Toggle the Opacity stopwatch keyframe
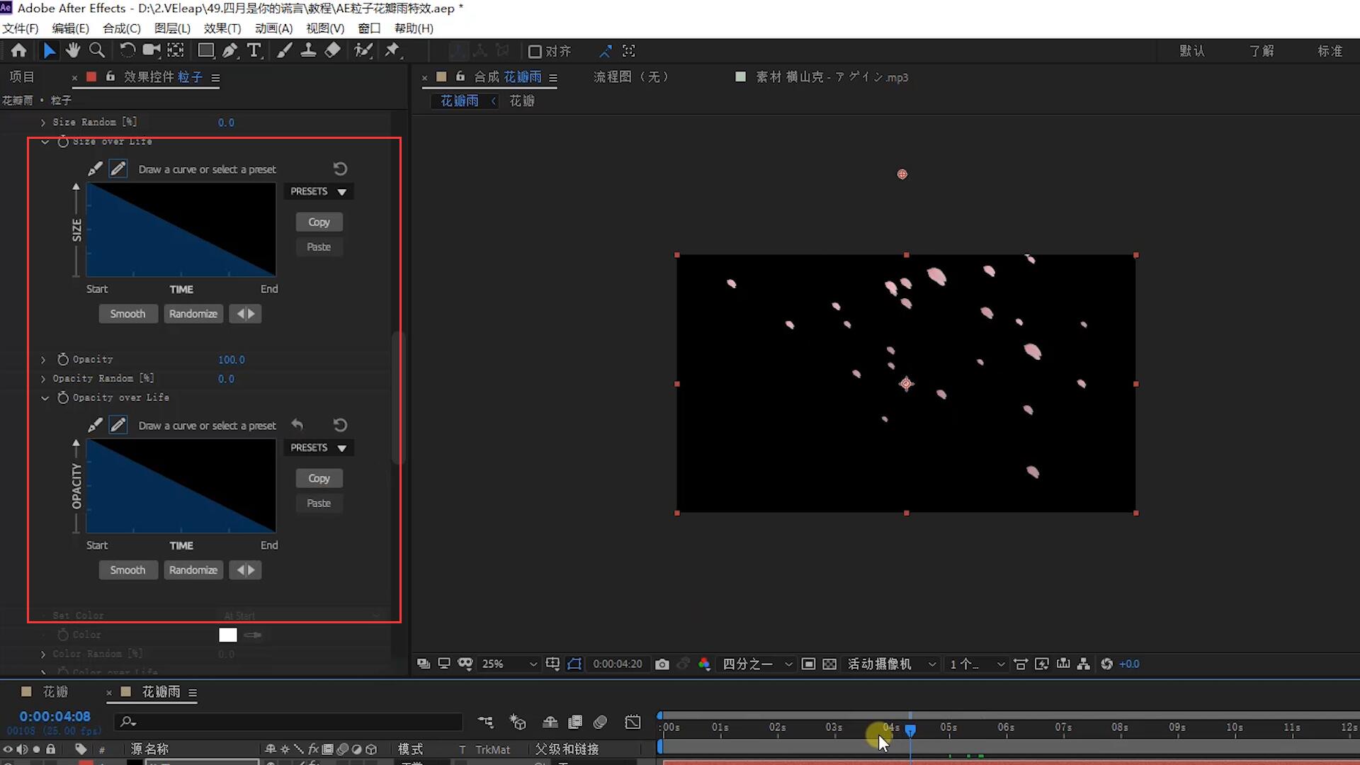This screenshot has width=1360, height=765. tap(63, 359)
